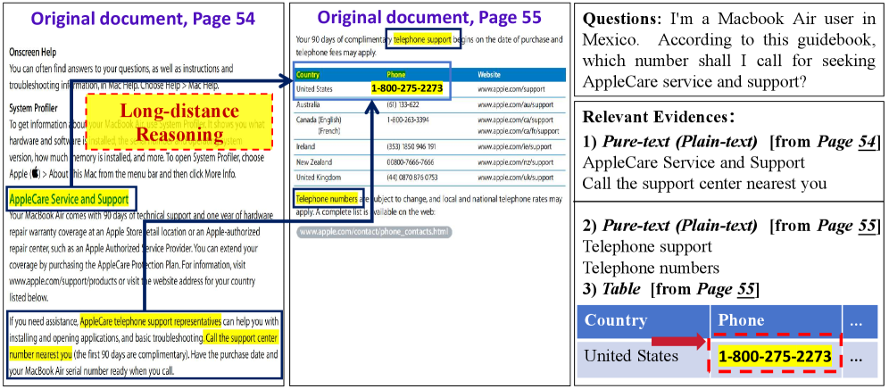Click 'Phone' header in the evidence table
This screenshot has height=389, width=889.
coord(742,320)
